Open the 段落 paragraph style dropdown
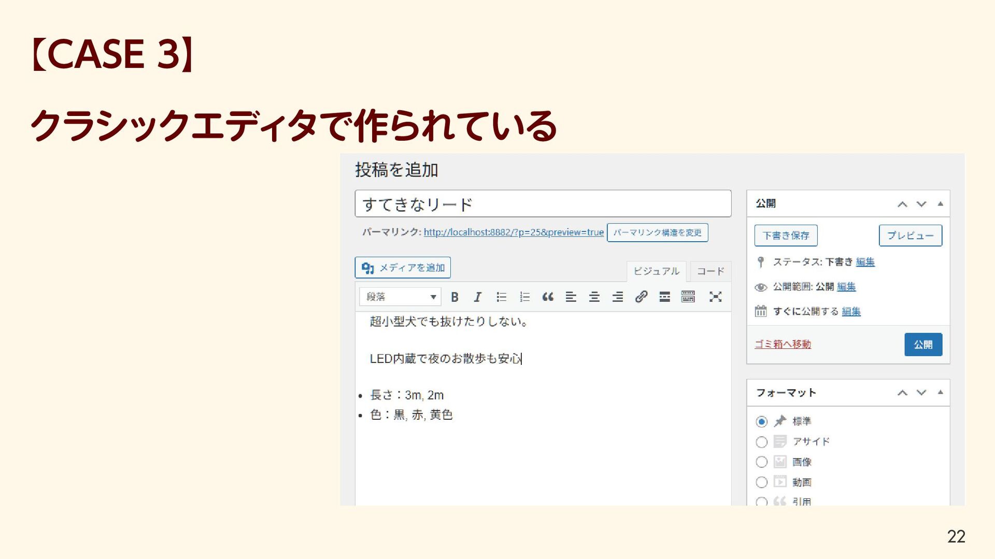The width and height of the screenshot is (995, 559). click(400, 297)
